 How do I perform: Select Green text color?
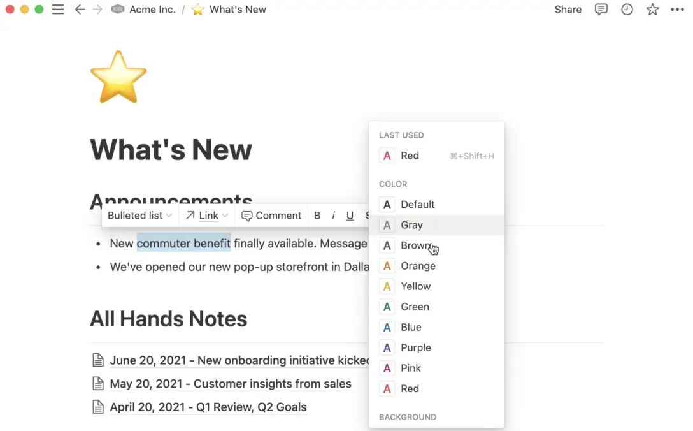pos(437,307)
